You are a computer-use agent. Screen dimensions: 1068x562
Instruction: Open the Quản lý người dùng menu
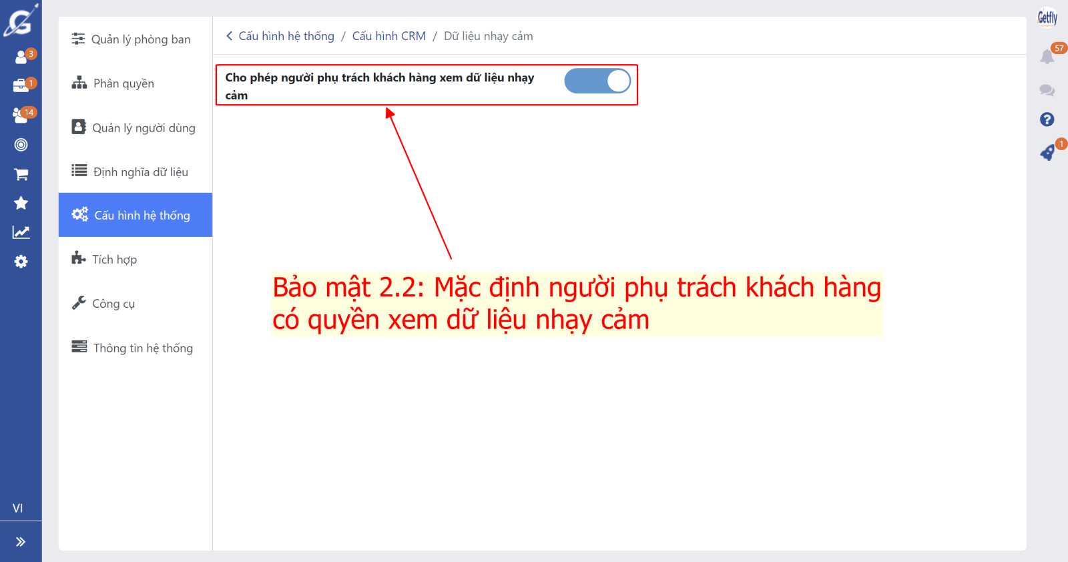coord(144,128)
